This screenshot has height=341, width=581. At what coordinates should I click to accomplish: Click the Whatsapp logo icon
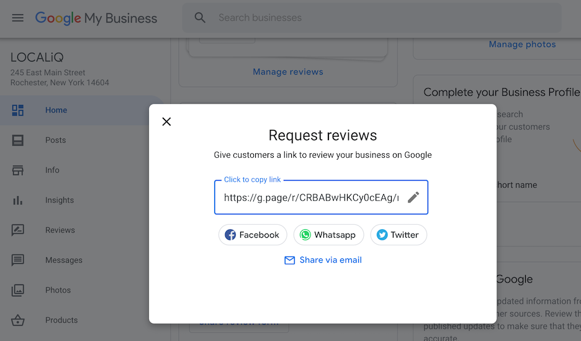click(305, 235)
